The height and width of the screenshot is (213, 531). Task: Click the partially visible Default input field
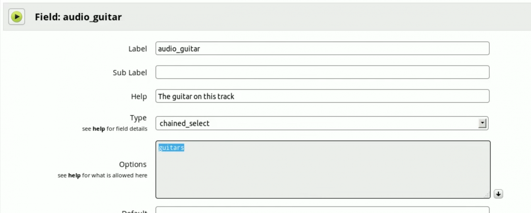[x=322, y=210]
